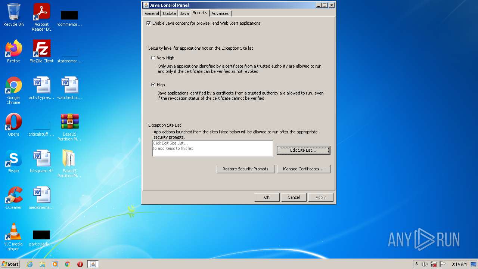Viewport: 478px width, 269px height.
Task: Open the Action Center flag icon
Action: [x=443, y=264]
